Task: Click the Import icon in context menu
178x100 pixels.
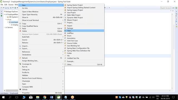Action: click(x=20, y=46)
